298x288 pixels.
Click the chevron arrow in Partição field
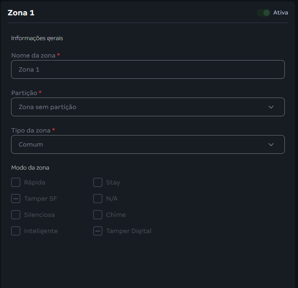(x=271, y=107)
